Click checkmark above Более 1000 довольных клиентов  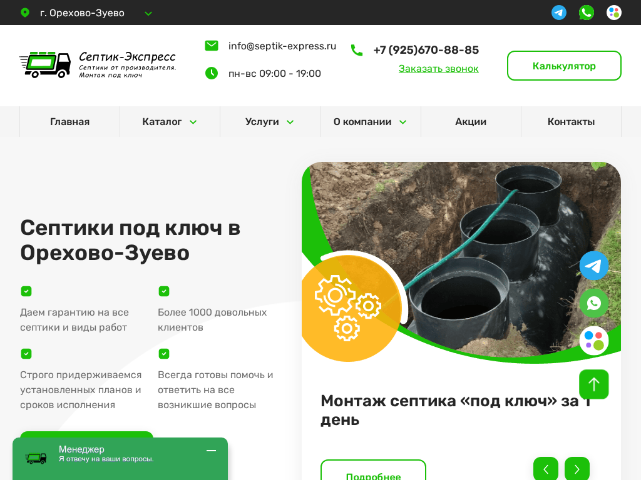click(164, 291)
